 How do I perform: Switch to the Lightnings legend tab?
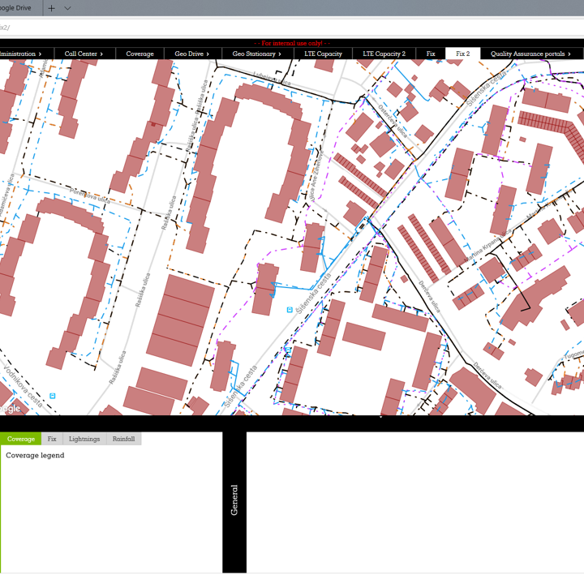click(x=84, y=439)
